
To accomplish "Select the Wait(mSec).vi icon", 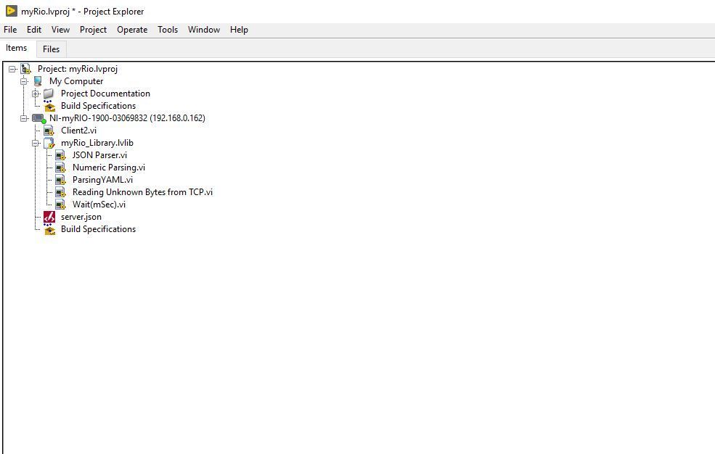I will 60,205.
